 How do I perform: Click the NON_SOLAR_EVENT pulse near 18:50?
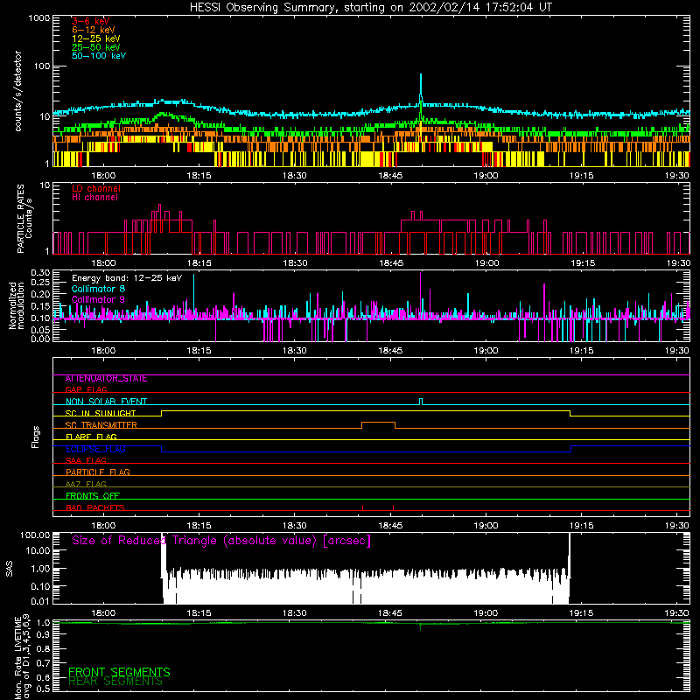tap(421, 402)
